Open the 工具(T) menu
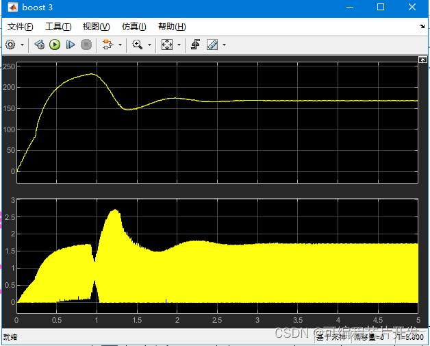 (x=58, y=27)
